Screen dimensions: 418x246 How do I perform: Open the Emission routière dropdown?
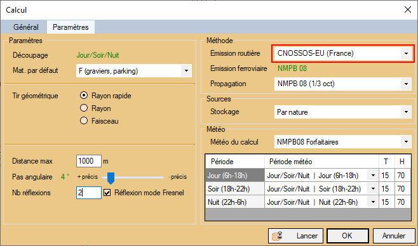click(406, 53)
